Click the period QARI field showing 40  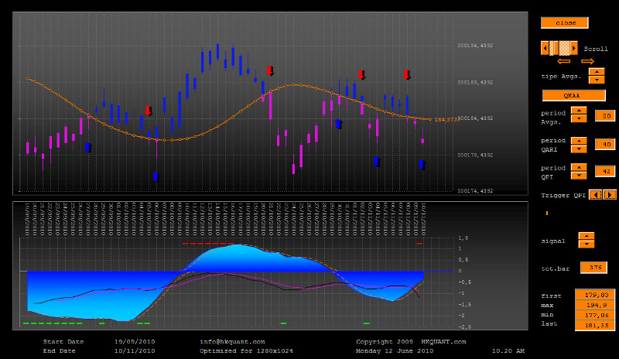coord(604,144)
